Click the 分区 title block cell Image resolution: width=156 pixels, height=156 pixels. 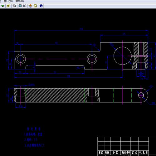click(x=115, y=153)
